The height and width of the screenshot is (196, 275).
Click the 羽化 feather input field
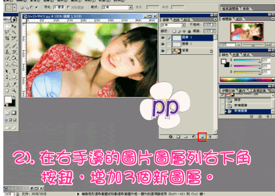coord(59,7)
